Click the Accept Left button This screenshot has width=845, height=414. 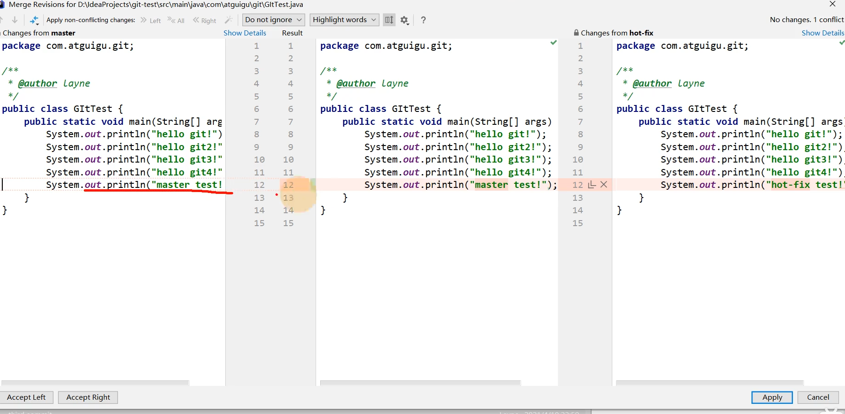26,397
